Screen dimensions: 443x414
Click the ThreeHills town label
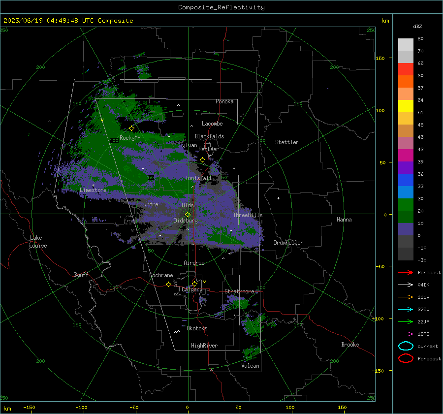[248, 215]
